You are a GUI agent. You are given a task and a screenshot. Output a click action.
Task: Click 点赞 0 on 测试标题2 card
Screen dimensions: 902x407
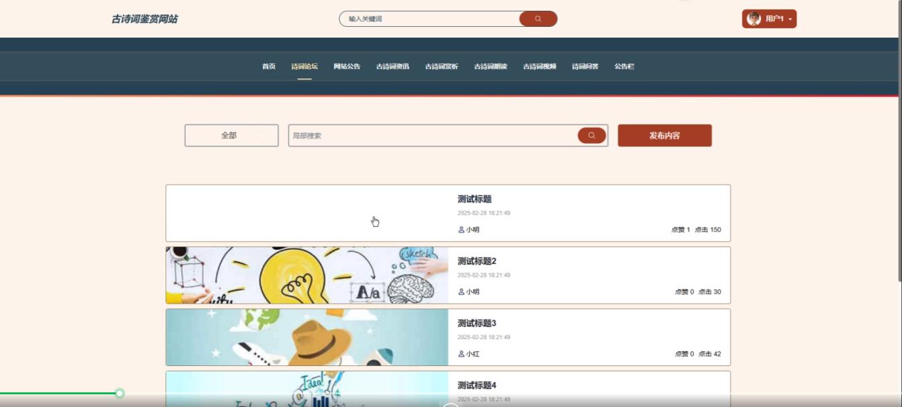click(x=685, y=292)
